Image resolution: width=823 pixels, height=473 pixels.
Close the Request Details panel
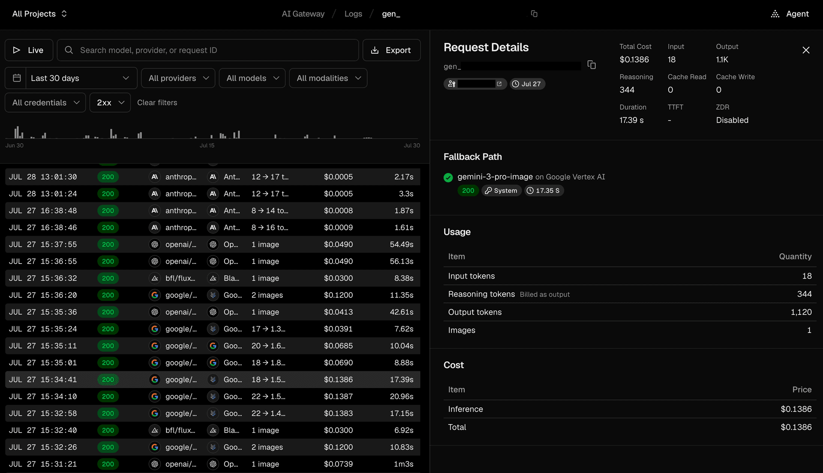(x=806, y=50)
